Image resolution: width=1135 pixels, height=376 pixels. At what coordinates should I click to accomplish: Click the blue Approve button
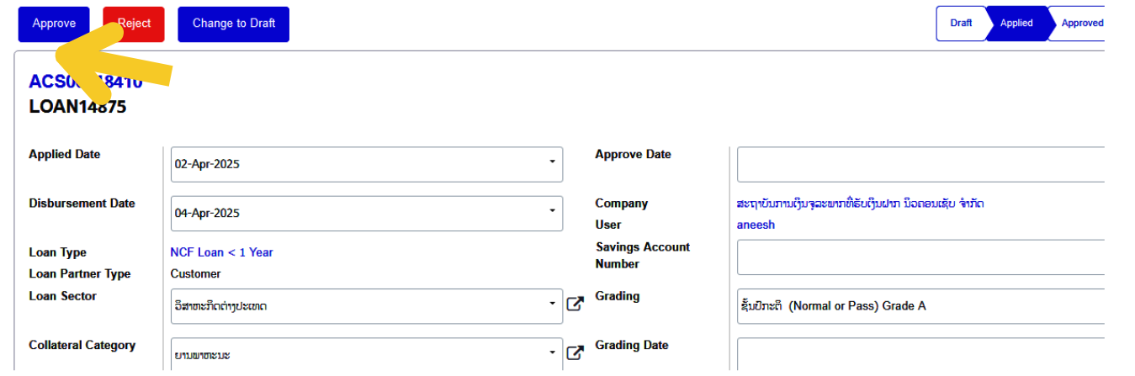point(54,24)
